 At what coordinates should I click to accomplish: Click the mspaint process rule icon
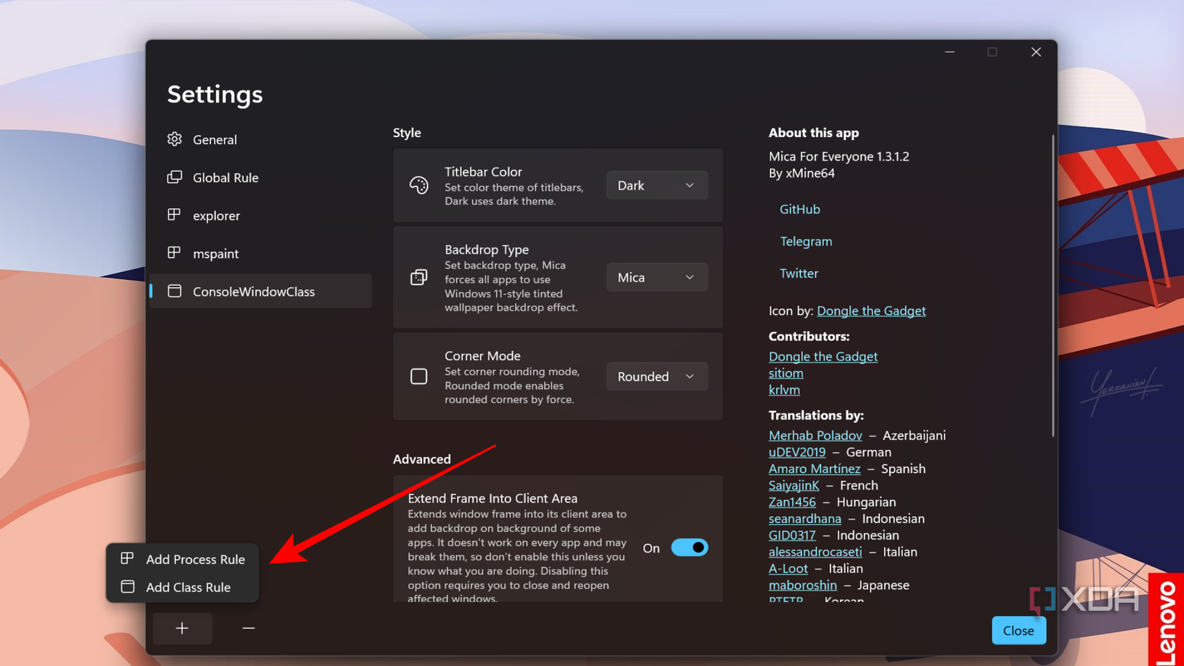click(174, 253)
